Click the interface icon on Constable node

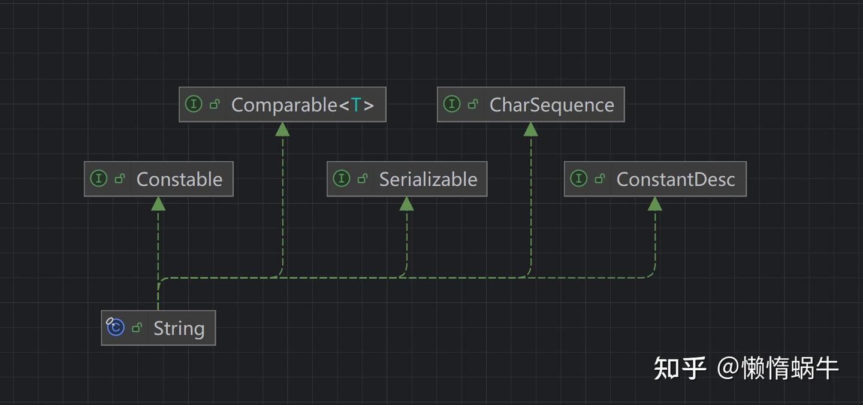(98, 179)
